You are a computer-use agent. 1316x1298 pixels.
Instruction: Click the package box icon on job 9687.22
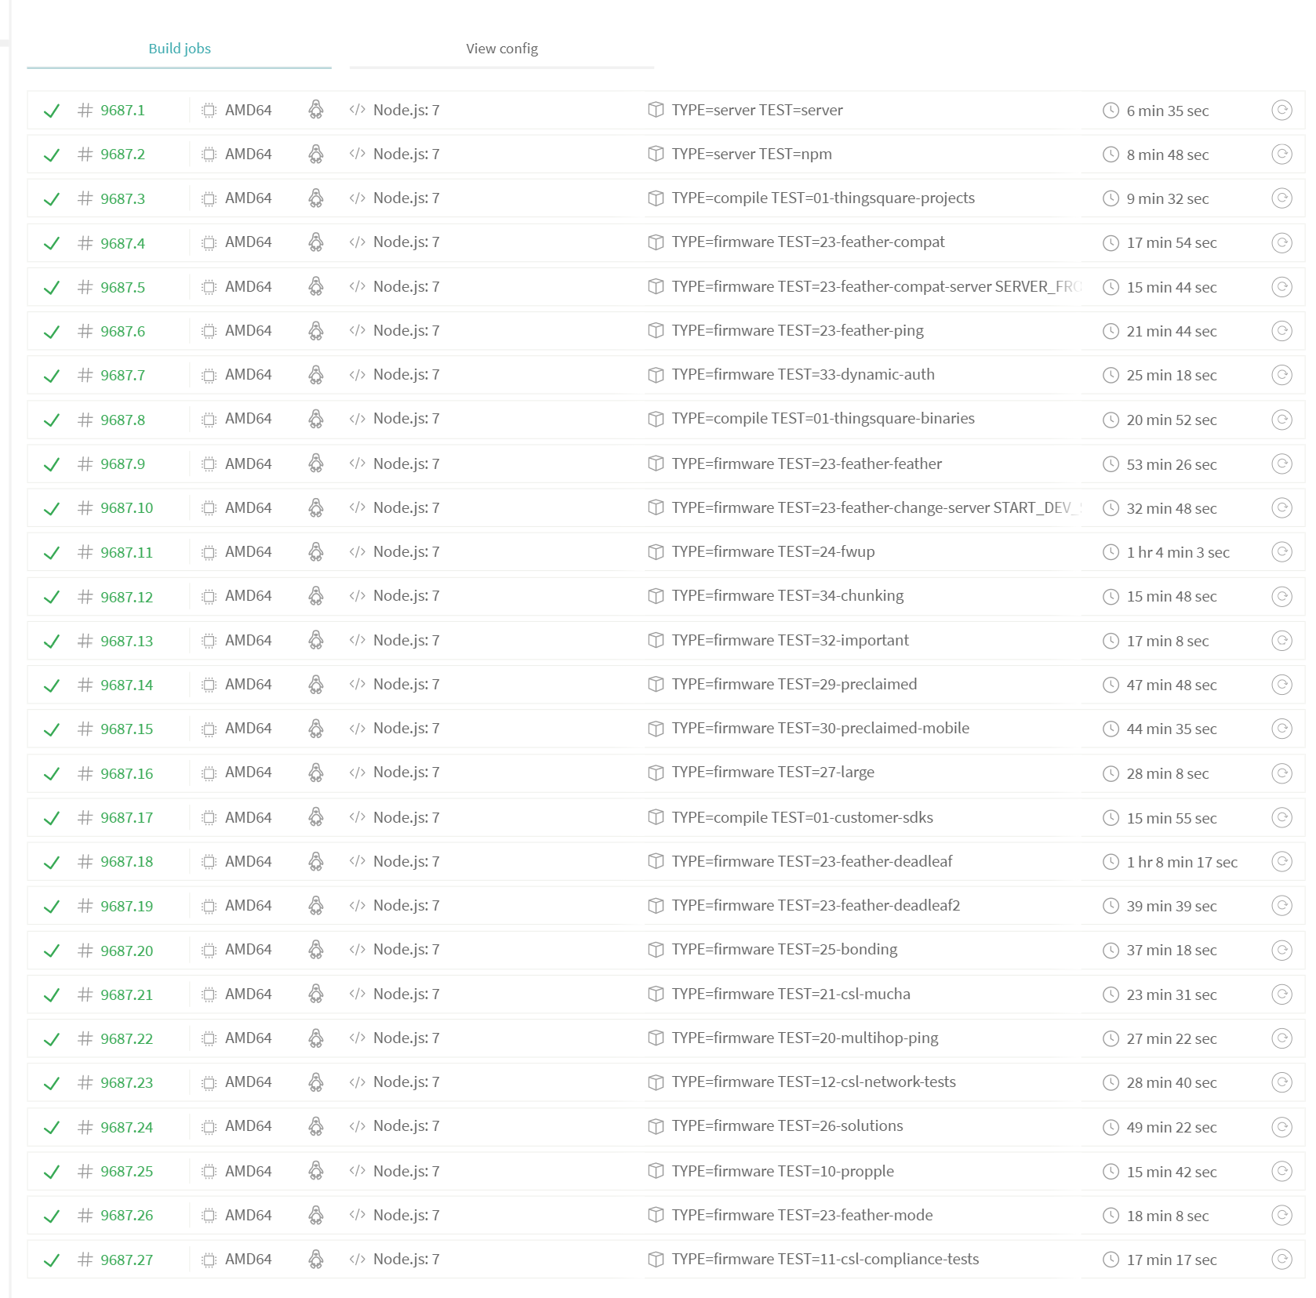coord(656,1038)
